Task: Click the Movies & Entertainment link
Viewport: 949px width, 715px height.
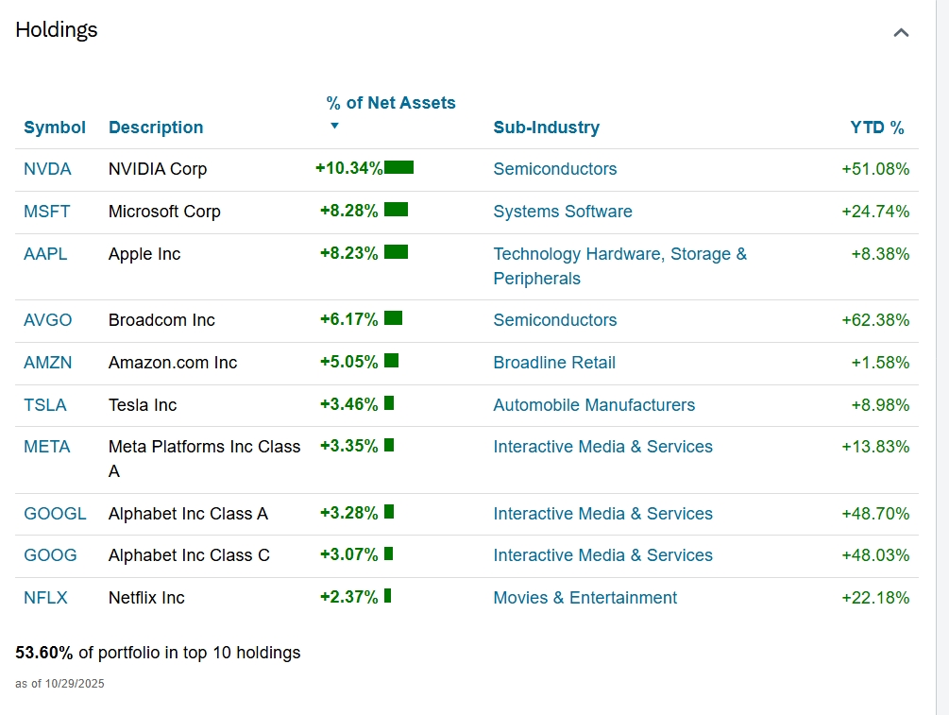Action: pos(585,598)
